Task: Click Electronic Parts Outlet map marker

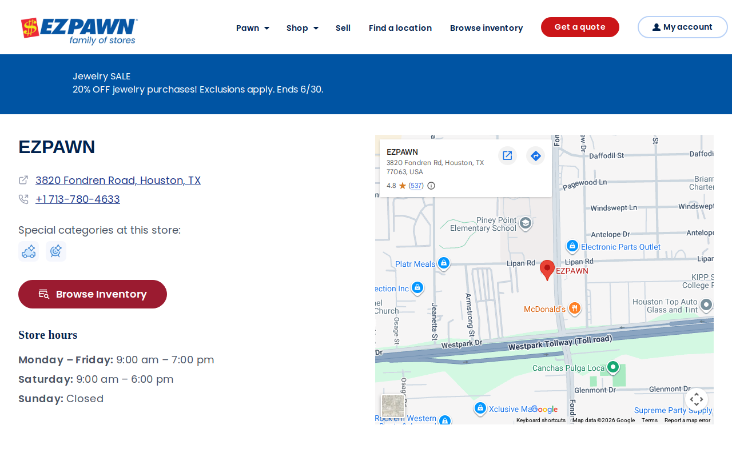Action: click(x=572, y=246)
